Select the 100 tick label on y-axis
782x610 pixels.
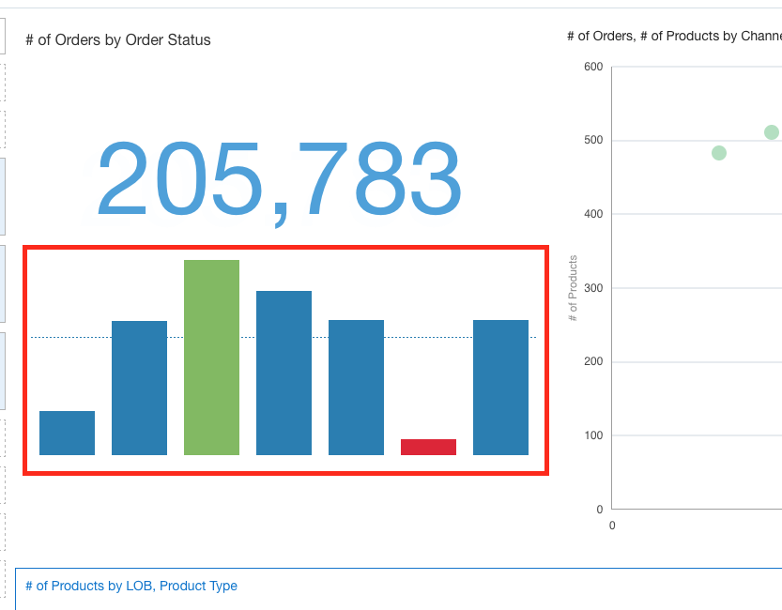(x=593, y=435)
